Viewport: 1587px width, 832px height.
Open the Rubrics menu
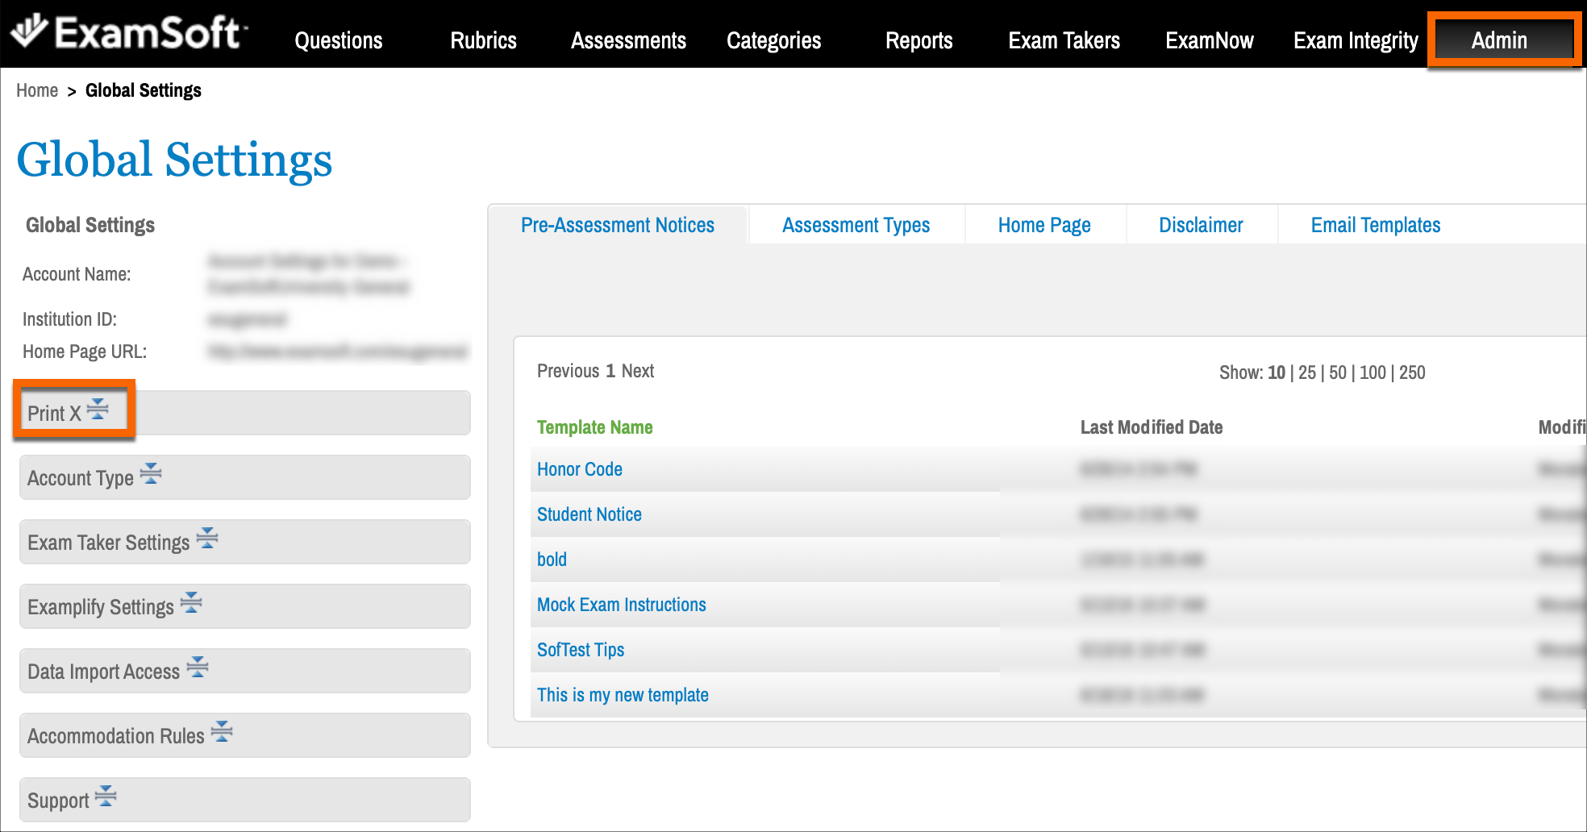[x=483, y=40]
